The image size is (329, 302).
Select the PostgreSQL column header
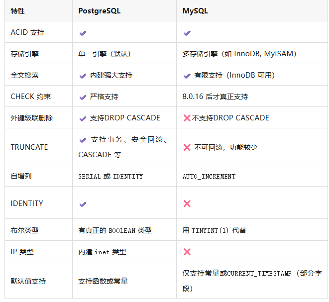[100, 11]
